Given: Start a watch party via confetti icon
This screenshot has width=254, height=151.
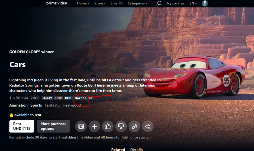Looking at the screenshot, I should coord(135,126).
